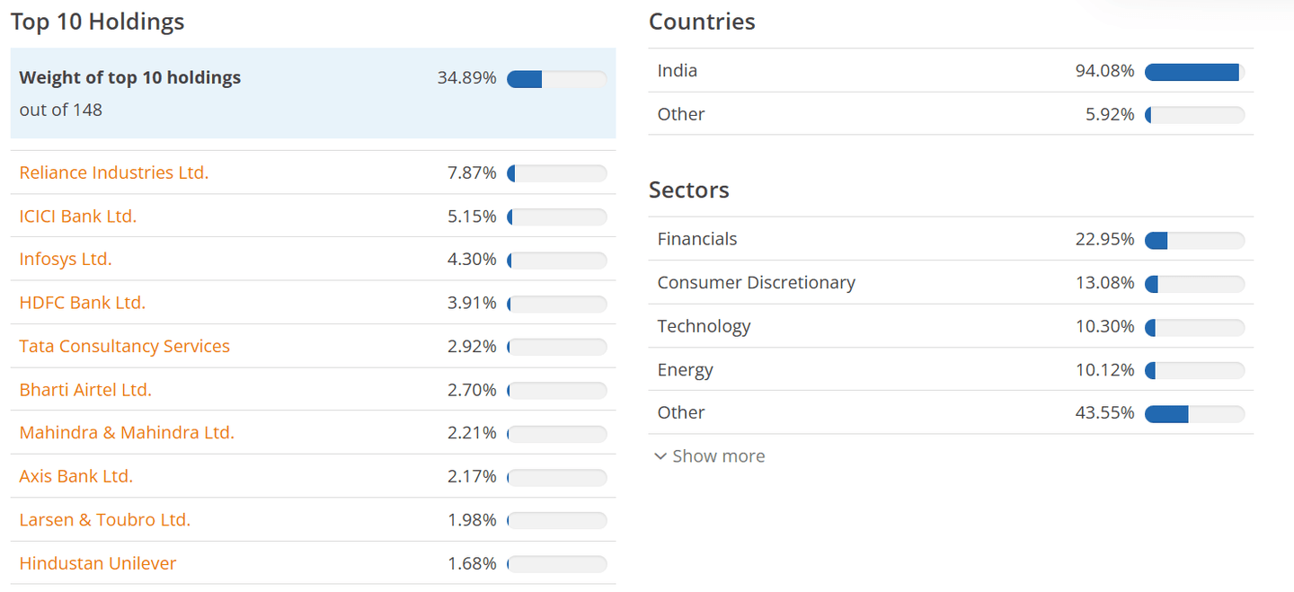Click the Consumer Discretionary sector row
1294x592 pixels.
point(756,282)
